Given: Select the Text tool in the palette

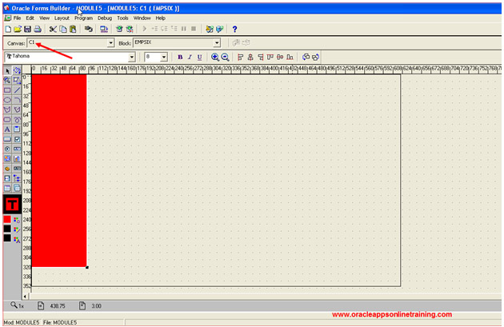Looking at the screenshot, I should click(7, 129).
